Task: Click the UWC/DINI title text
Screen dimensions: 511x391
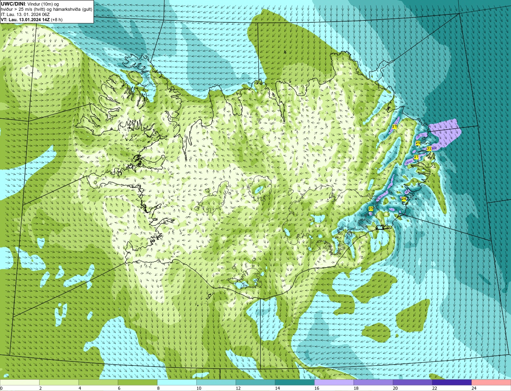Action: click(x=13, y=4)
